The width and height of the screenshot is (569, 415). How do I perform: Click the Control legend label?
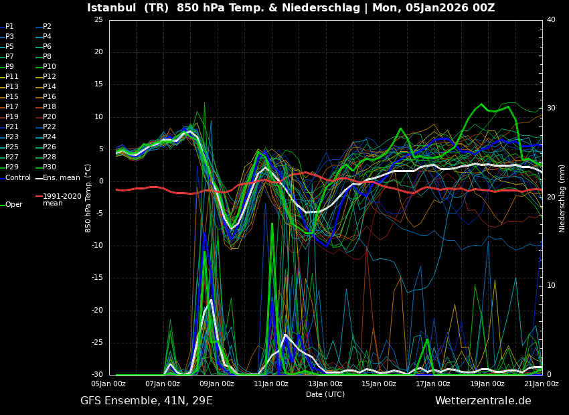[x=18, y=178]
